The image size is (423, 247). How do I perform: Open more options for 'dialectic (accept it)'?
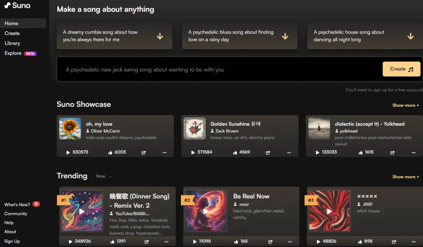click(x=413, y=153)
